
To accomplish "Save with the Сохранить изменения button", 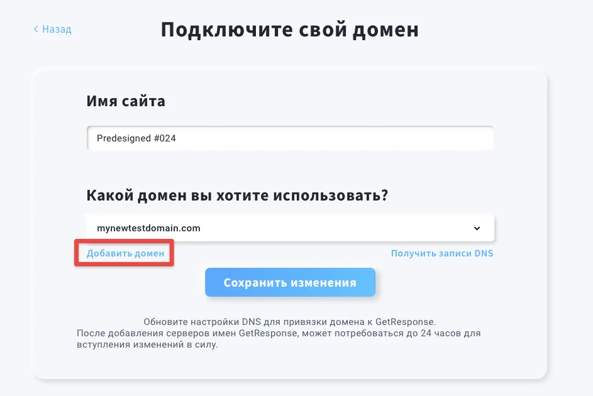I will tap(290, 282).
